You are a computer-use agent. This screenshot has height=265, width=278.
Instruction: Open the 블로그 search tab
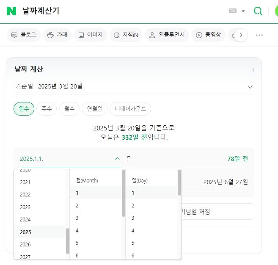[24, 35]
